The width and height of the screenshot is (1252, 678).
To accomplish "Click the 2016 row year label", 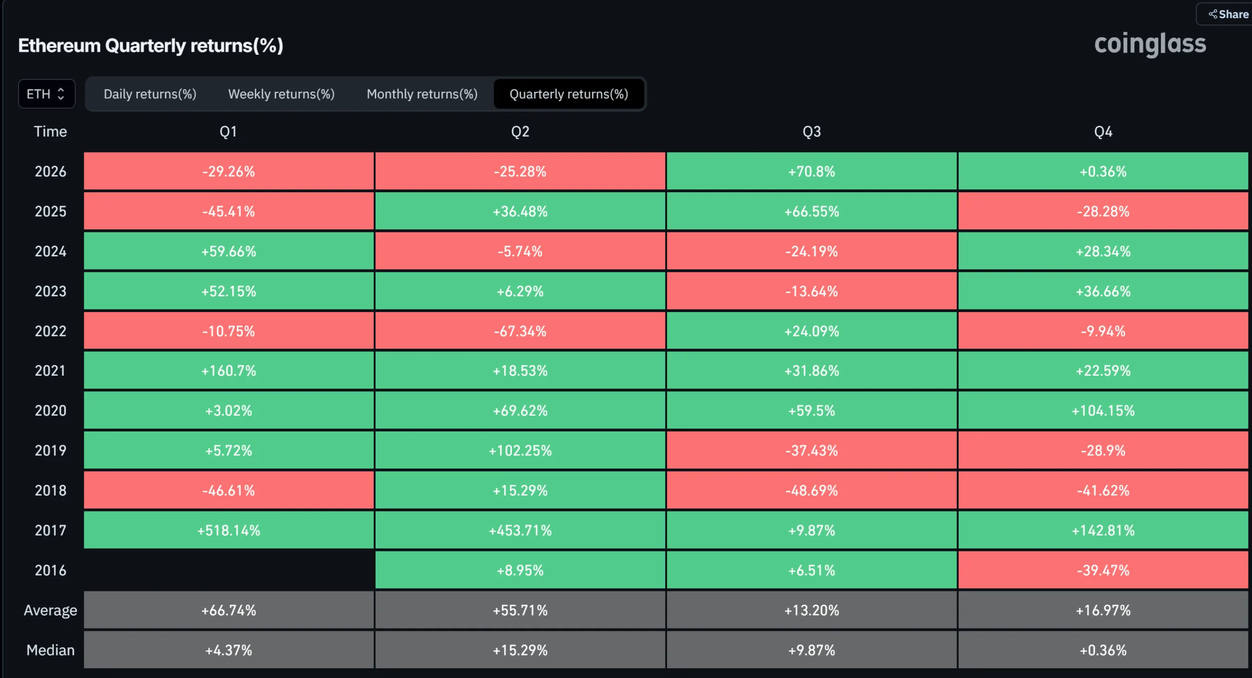I will pos(50,570).
